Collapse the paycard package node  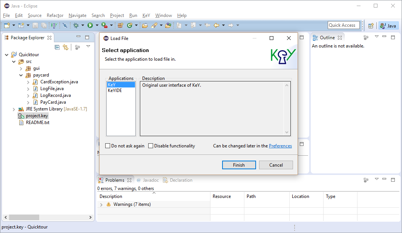click(21, 75)
